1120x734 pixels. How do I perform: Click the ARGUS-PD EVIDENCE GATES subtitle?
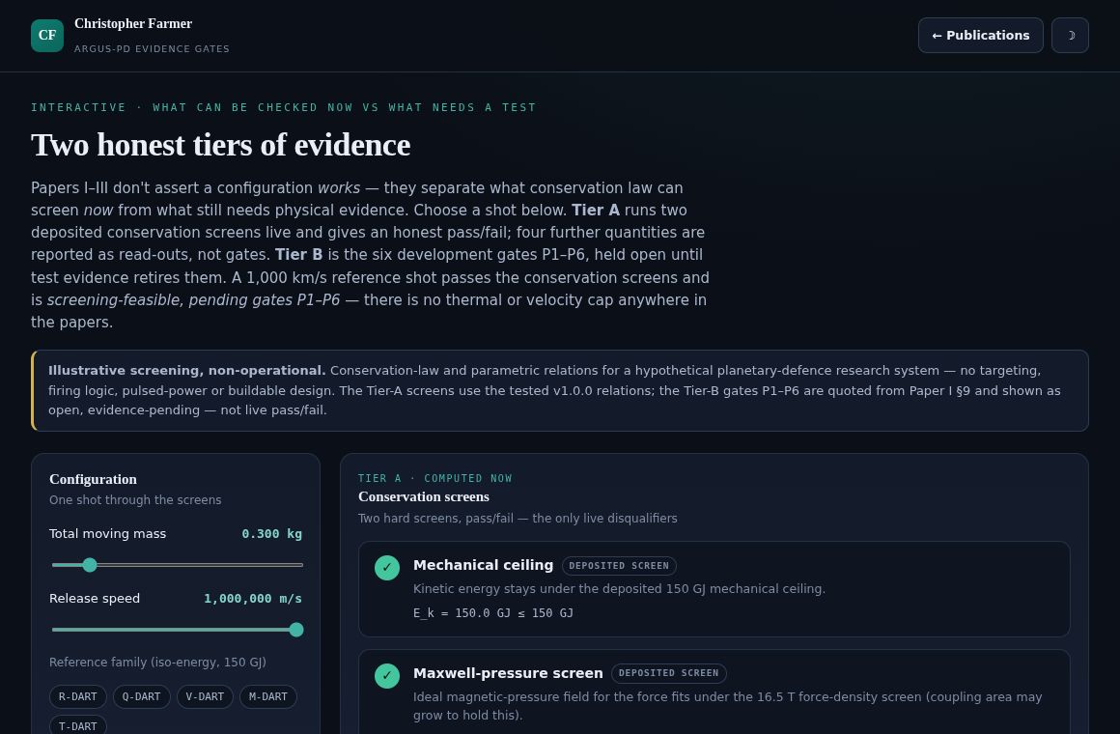(153, 48)
